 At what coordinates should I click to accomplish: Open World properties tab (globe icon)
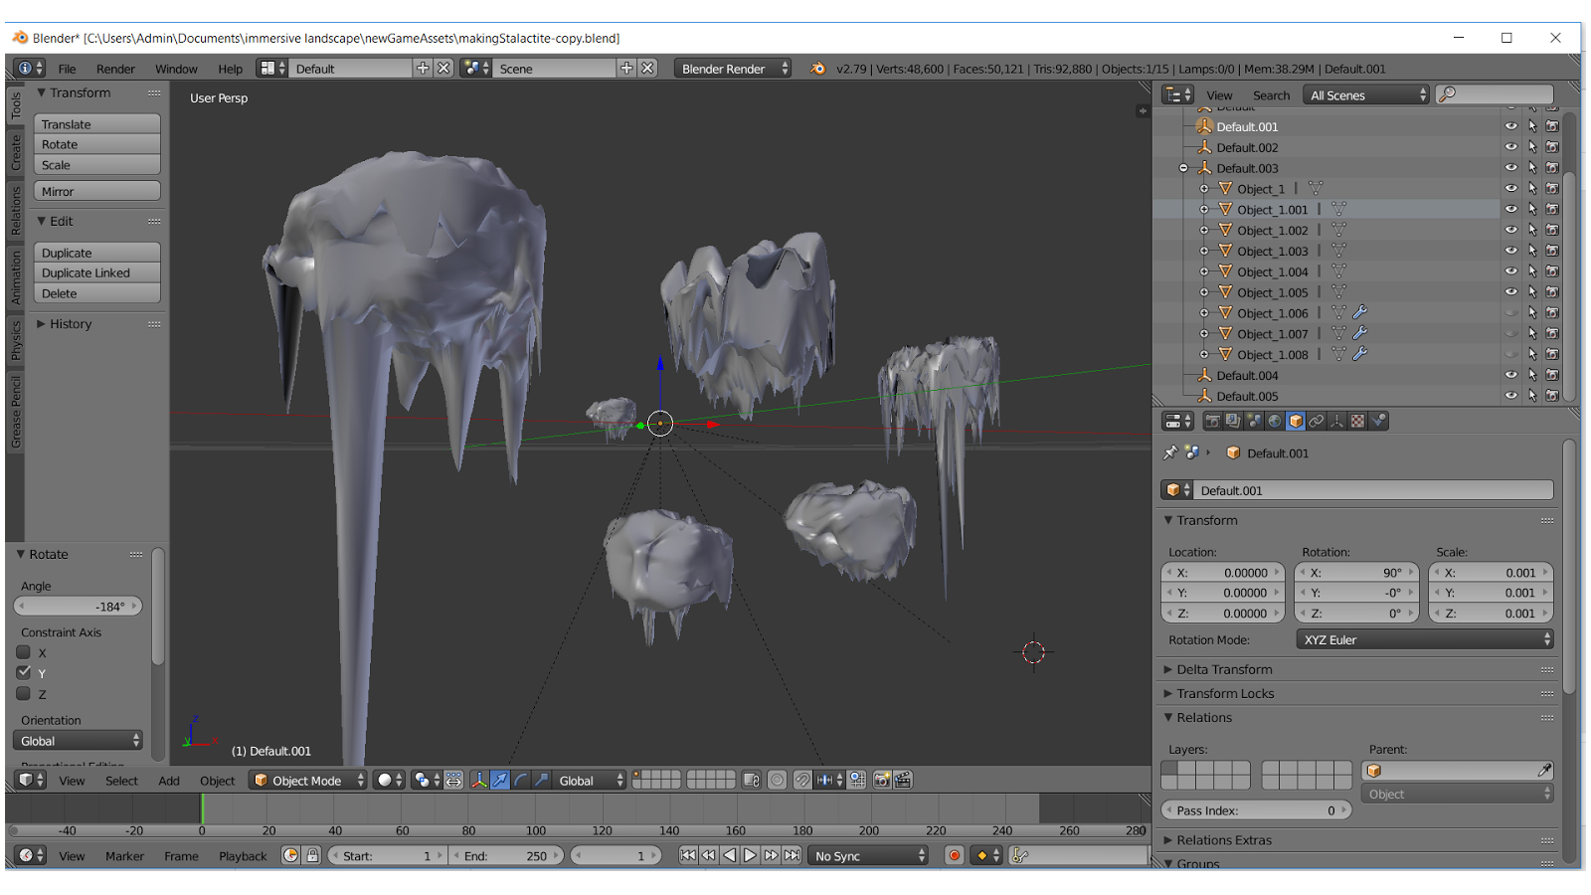[x=1275, y=422]
